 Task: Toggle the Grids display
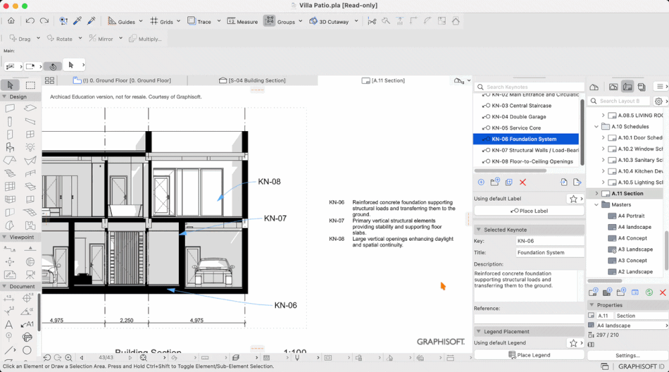161,21
